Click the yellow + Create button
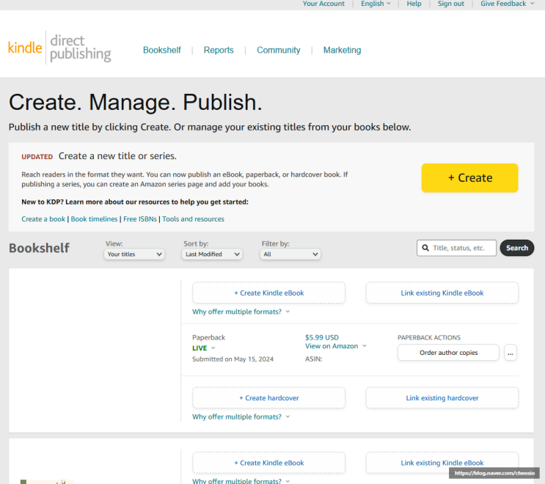545x484 pixels. [x=469, y=178]
